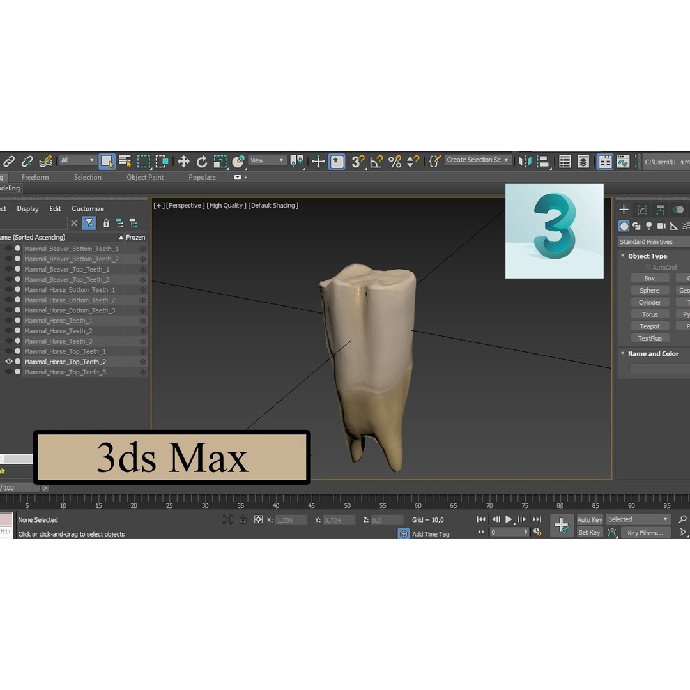Viewport: 690px width, 690px height.
Task: Open the selection filter All dropdown
Action: pos(77,160)
